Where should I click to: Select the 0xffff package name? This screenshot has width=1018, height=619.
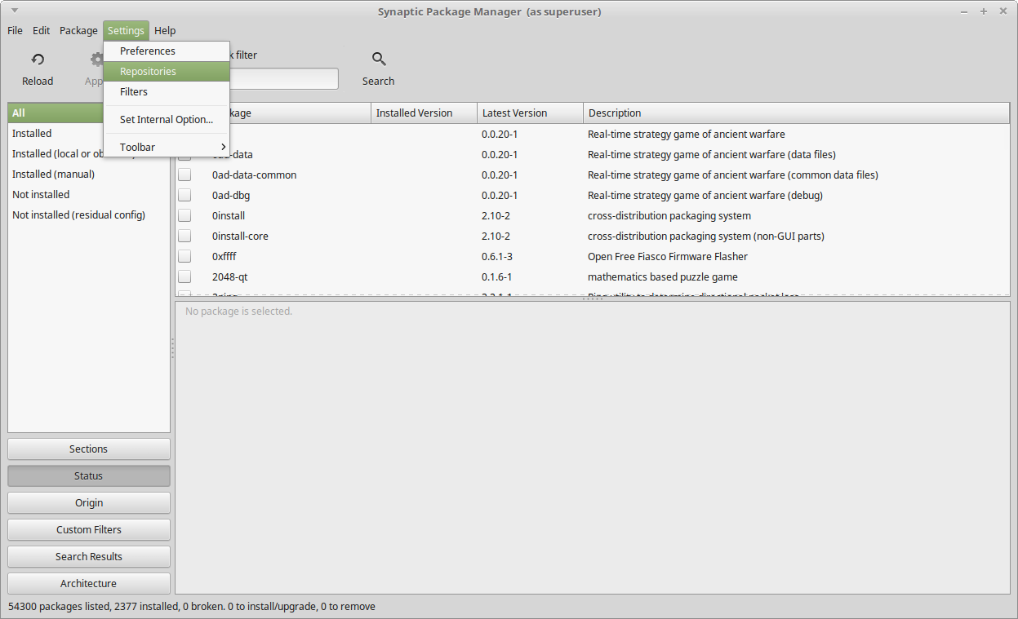224,256
